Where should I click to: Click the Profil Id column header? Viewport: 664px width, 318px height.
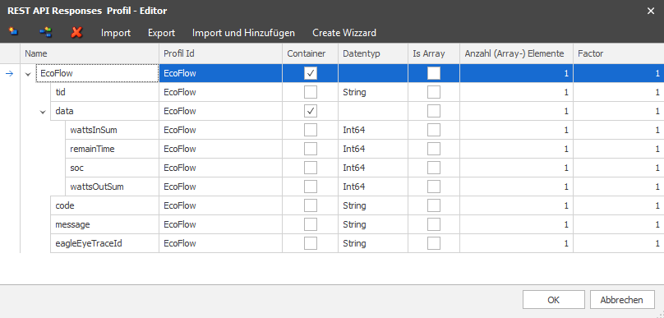[220, 53]
